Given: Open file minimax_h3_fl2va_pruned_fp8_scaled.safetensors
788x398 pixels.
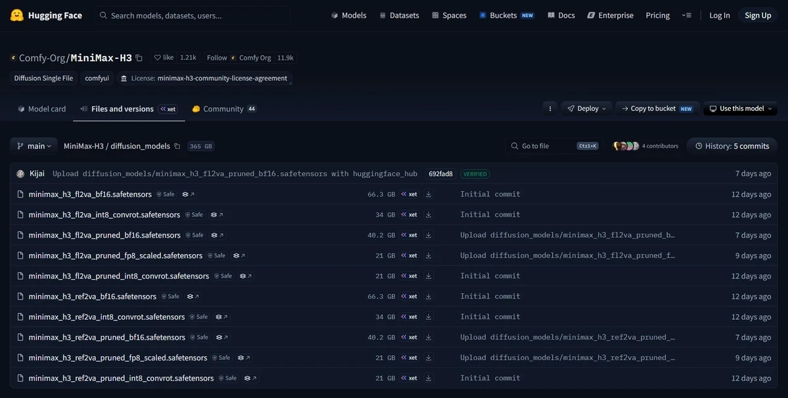Looking at the screenshot, I should tap(116, 255).
